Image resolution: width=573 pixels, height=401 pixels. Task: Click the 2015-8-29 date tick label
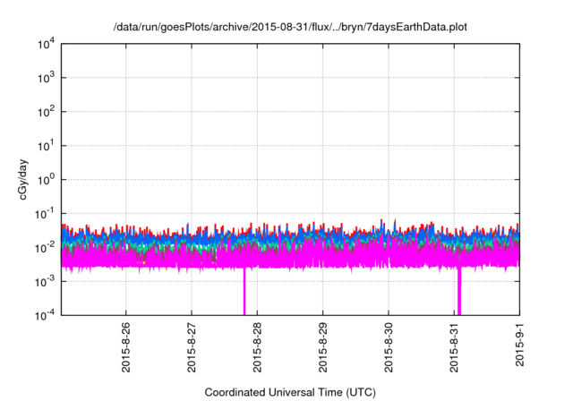(x=322, y=347)
